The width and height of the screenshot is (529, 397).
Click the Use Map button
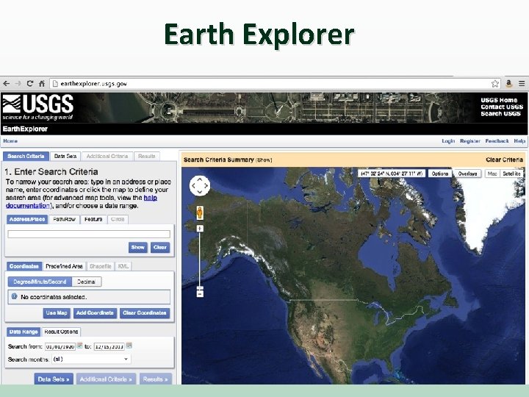[57, 313]
